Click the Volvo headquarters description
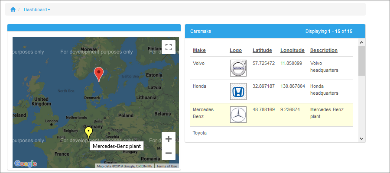Image resolution: width=390 pixels, height=173 pixels. [324, 67]
